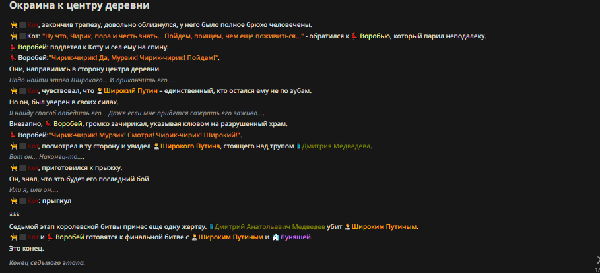The width and height of the screenshot is (600, 273).
Task: Click the sparrow icon before 'Да, Мурзик!' quote
Action: [13, 58]
